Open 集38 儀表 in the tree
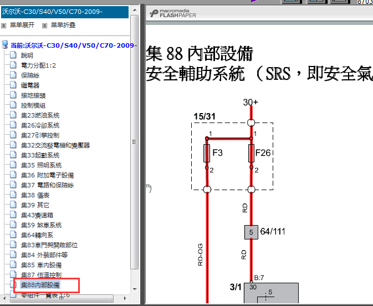The image size is (373, 306). click(35, 195)
